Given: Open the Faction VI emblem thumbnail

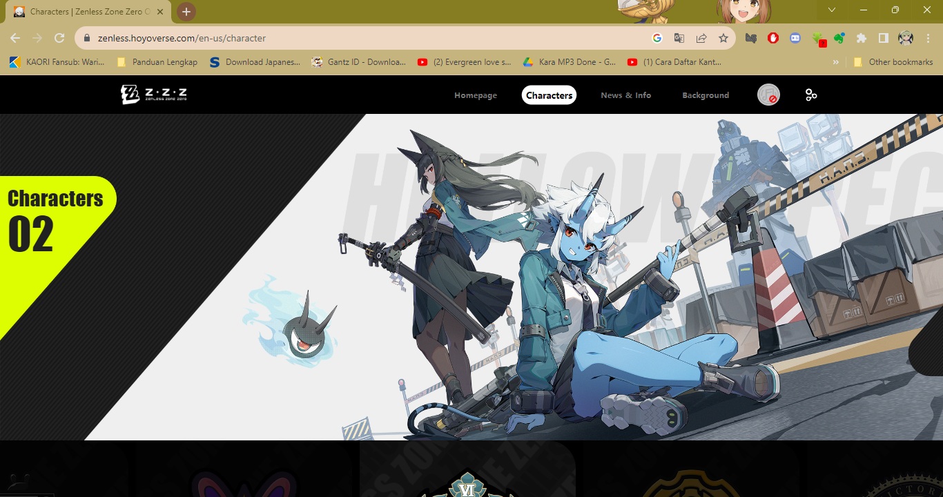Looking at the screenshot, I should 468,469.
